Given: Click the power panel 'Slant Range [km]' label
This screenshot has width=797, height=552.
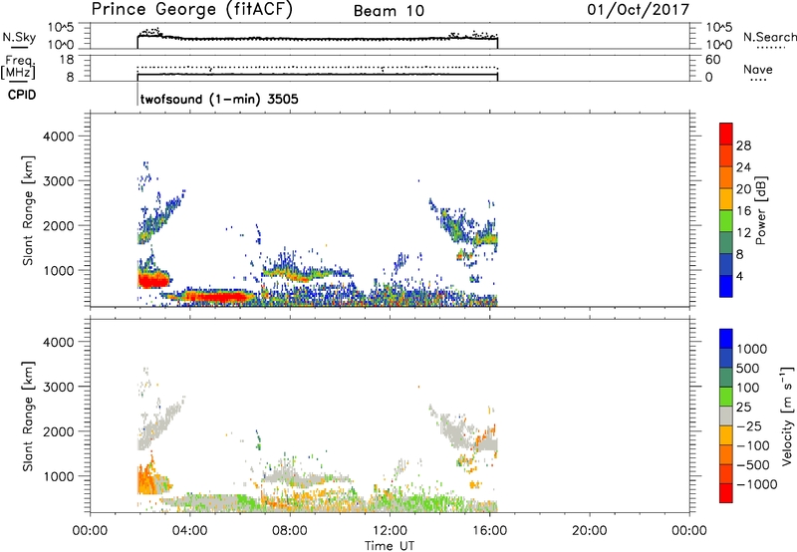Looking at the screenshot, I should pyautogui.click(x=28, y=210).
